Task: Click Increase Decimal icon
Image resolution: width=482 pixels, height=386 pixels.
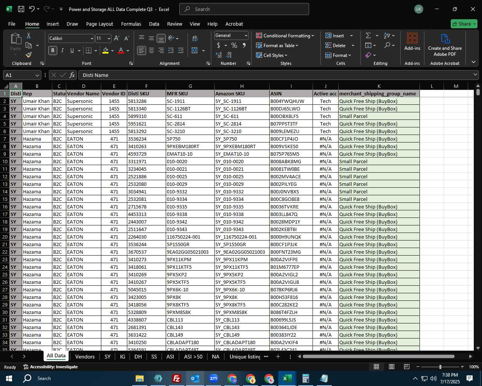Action: point(219,55)
